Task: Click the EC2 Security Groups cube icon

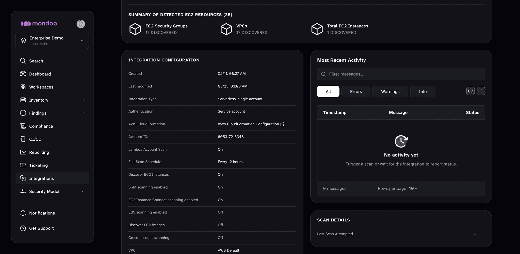Action: click(135, 29)
